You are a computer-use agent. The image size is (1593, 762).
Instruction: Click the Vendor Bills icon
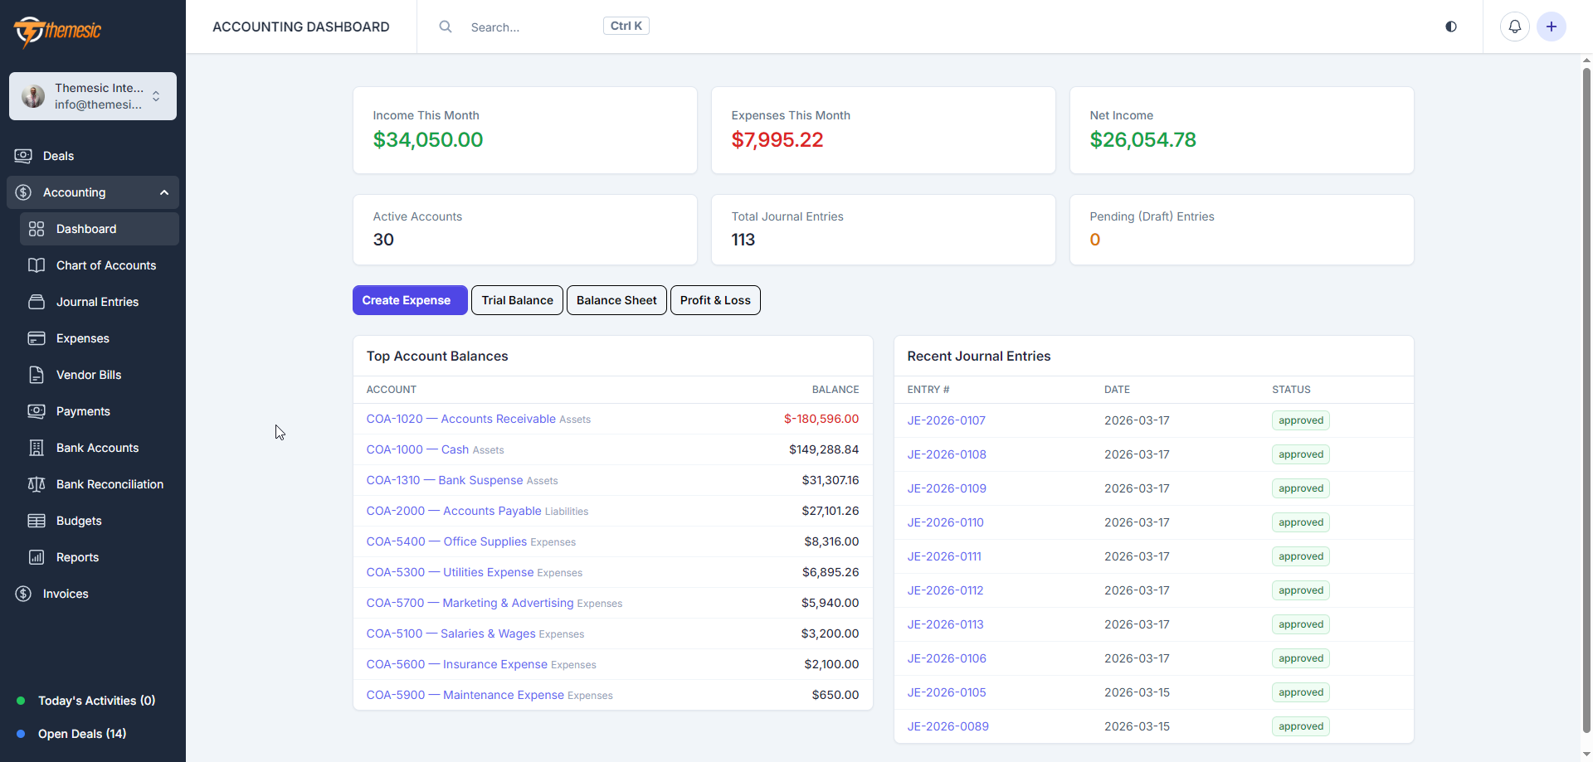[37, 375]
